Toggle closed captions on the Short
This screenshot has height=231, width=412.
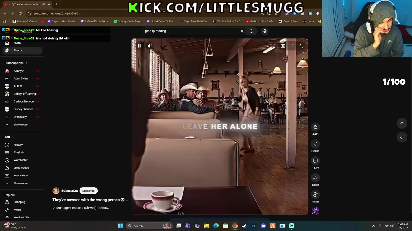tap(283, 46)
